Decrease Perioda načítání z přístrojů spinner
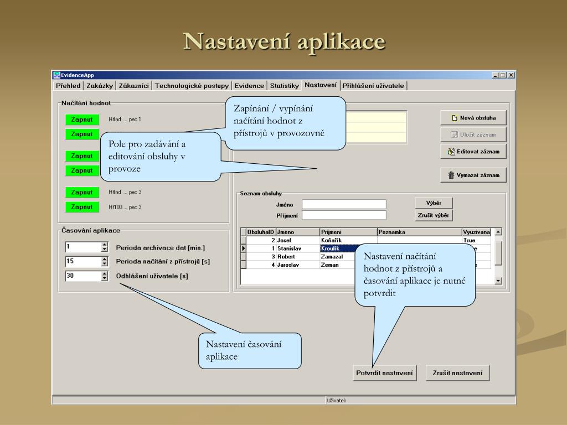This screenshot has height=425, width=567. coord(105,264)
